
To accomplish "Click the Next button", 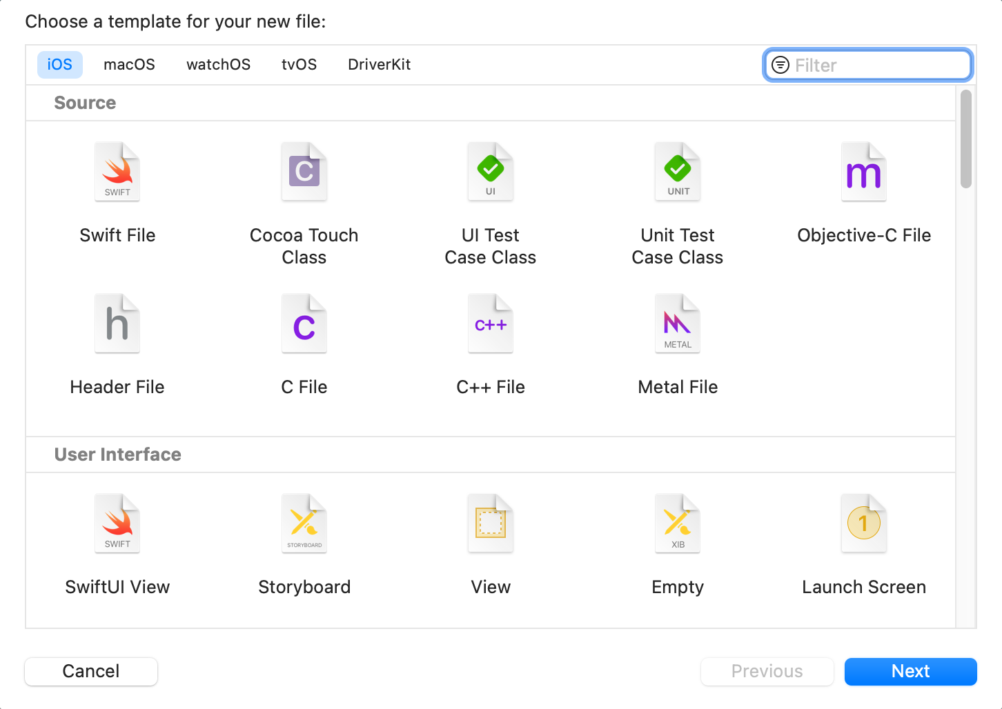I will click(911, 671).
